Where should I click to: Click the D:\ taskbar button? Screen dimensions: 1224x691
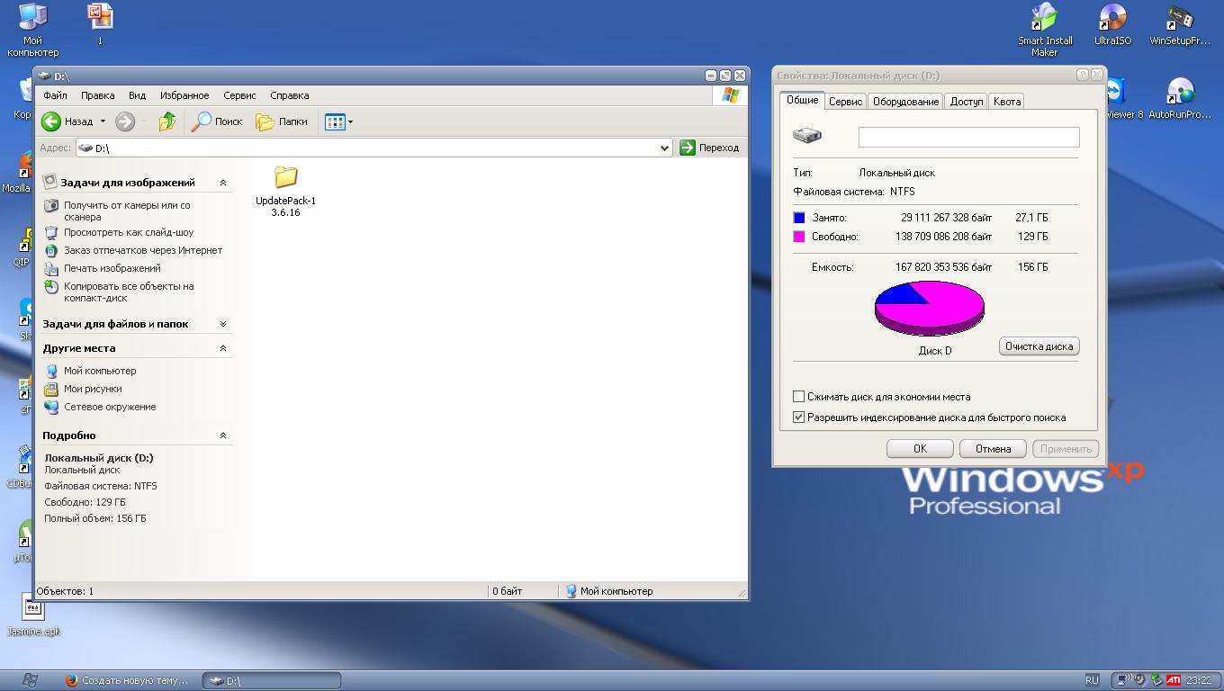coord(271,681)
